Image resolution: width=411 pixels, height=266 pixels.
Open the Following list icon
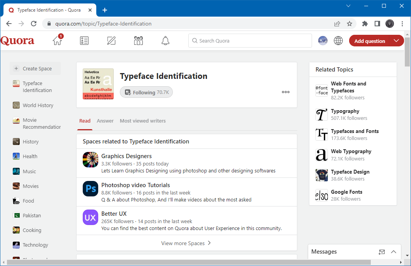[84, 41]
